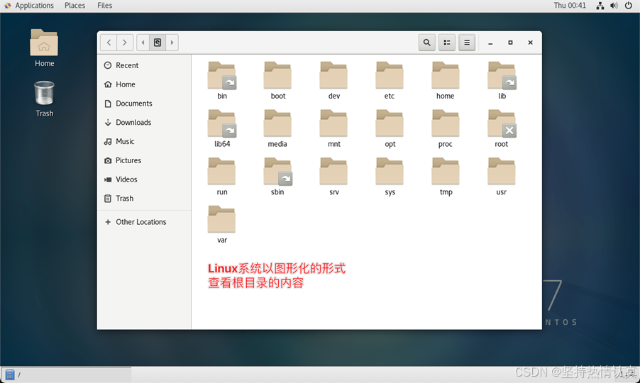
Task: Select the etc folder
Action: click(390, 80)
